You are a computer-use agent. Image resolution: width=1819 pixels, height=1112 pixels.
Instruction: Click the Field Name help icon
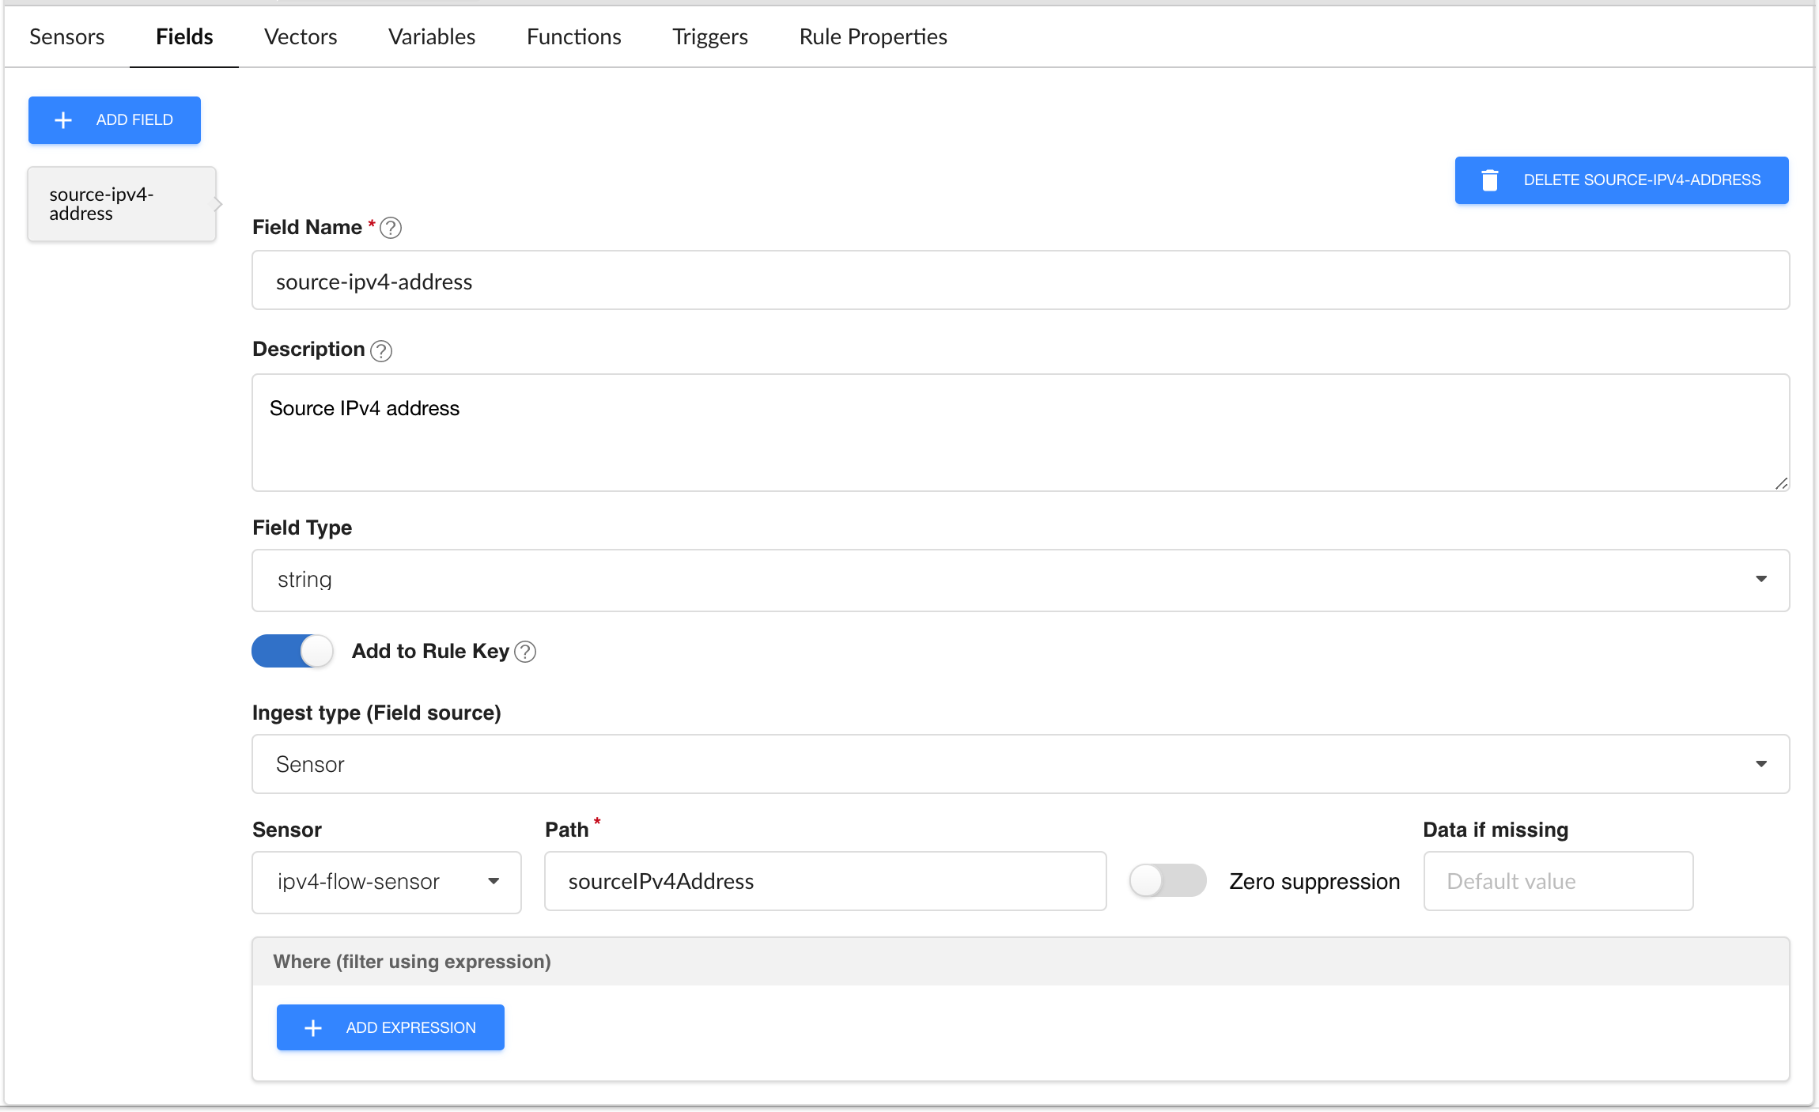tap(391, 228)
